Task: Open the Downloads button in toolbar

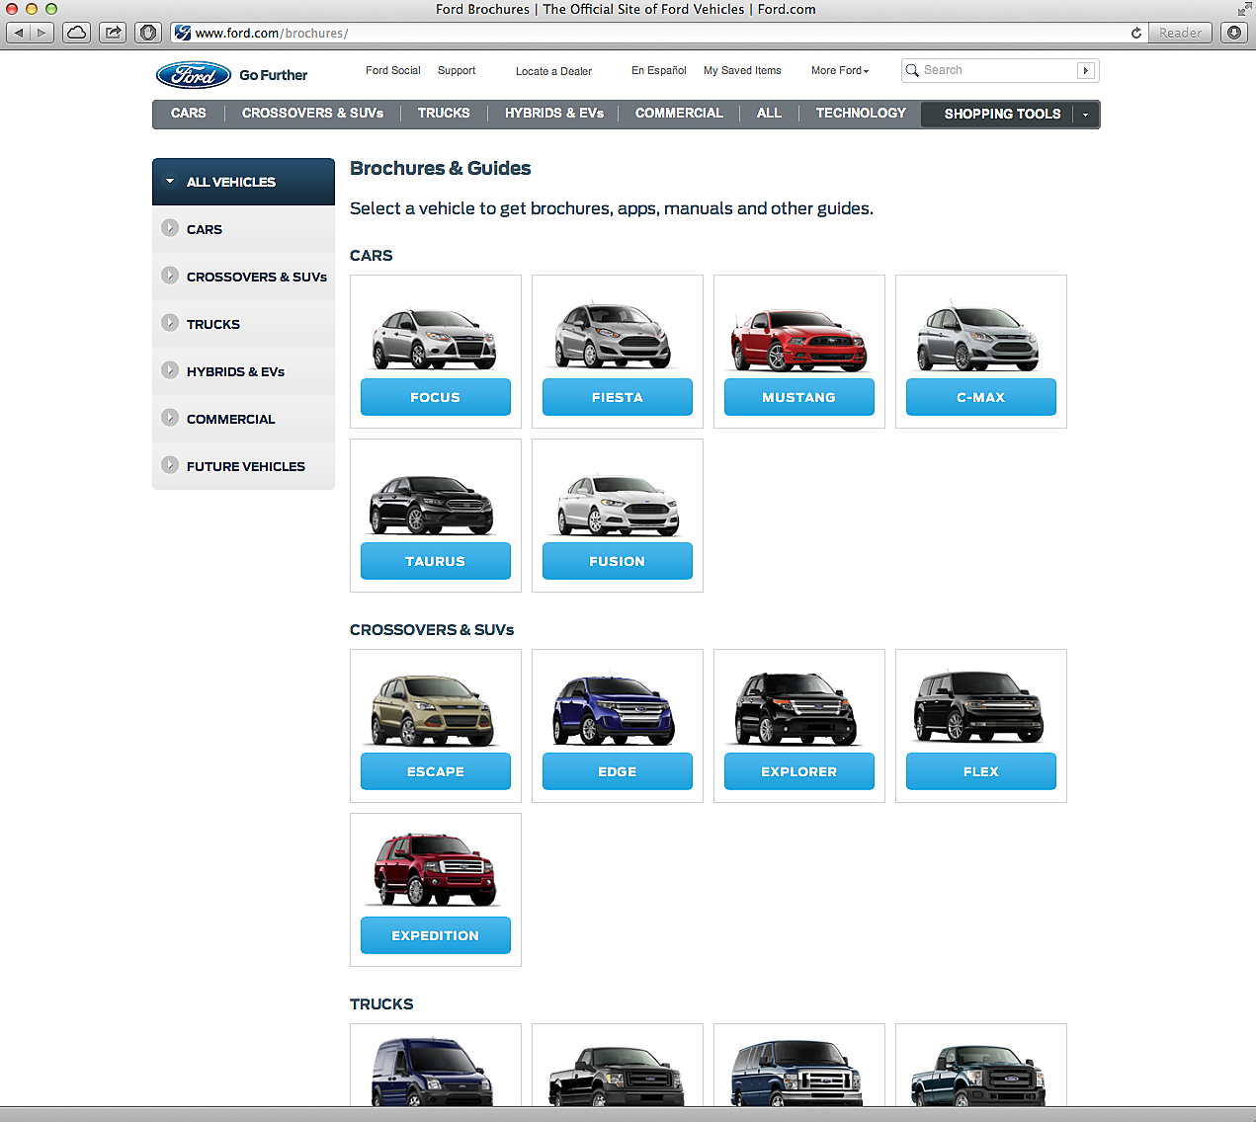Action: pyautogui.click(x=1234, y=33)
